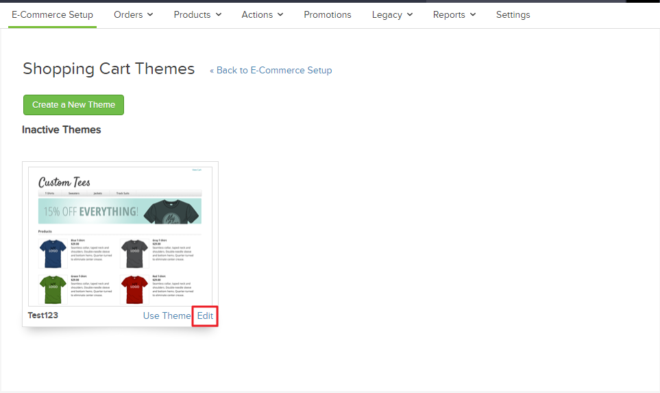The image size is (660, 393).
Task: Click the 15% OFF EVERYTHING banner
Action: click(x=120, y=211)
